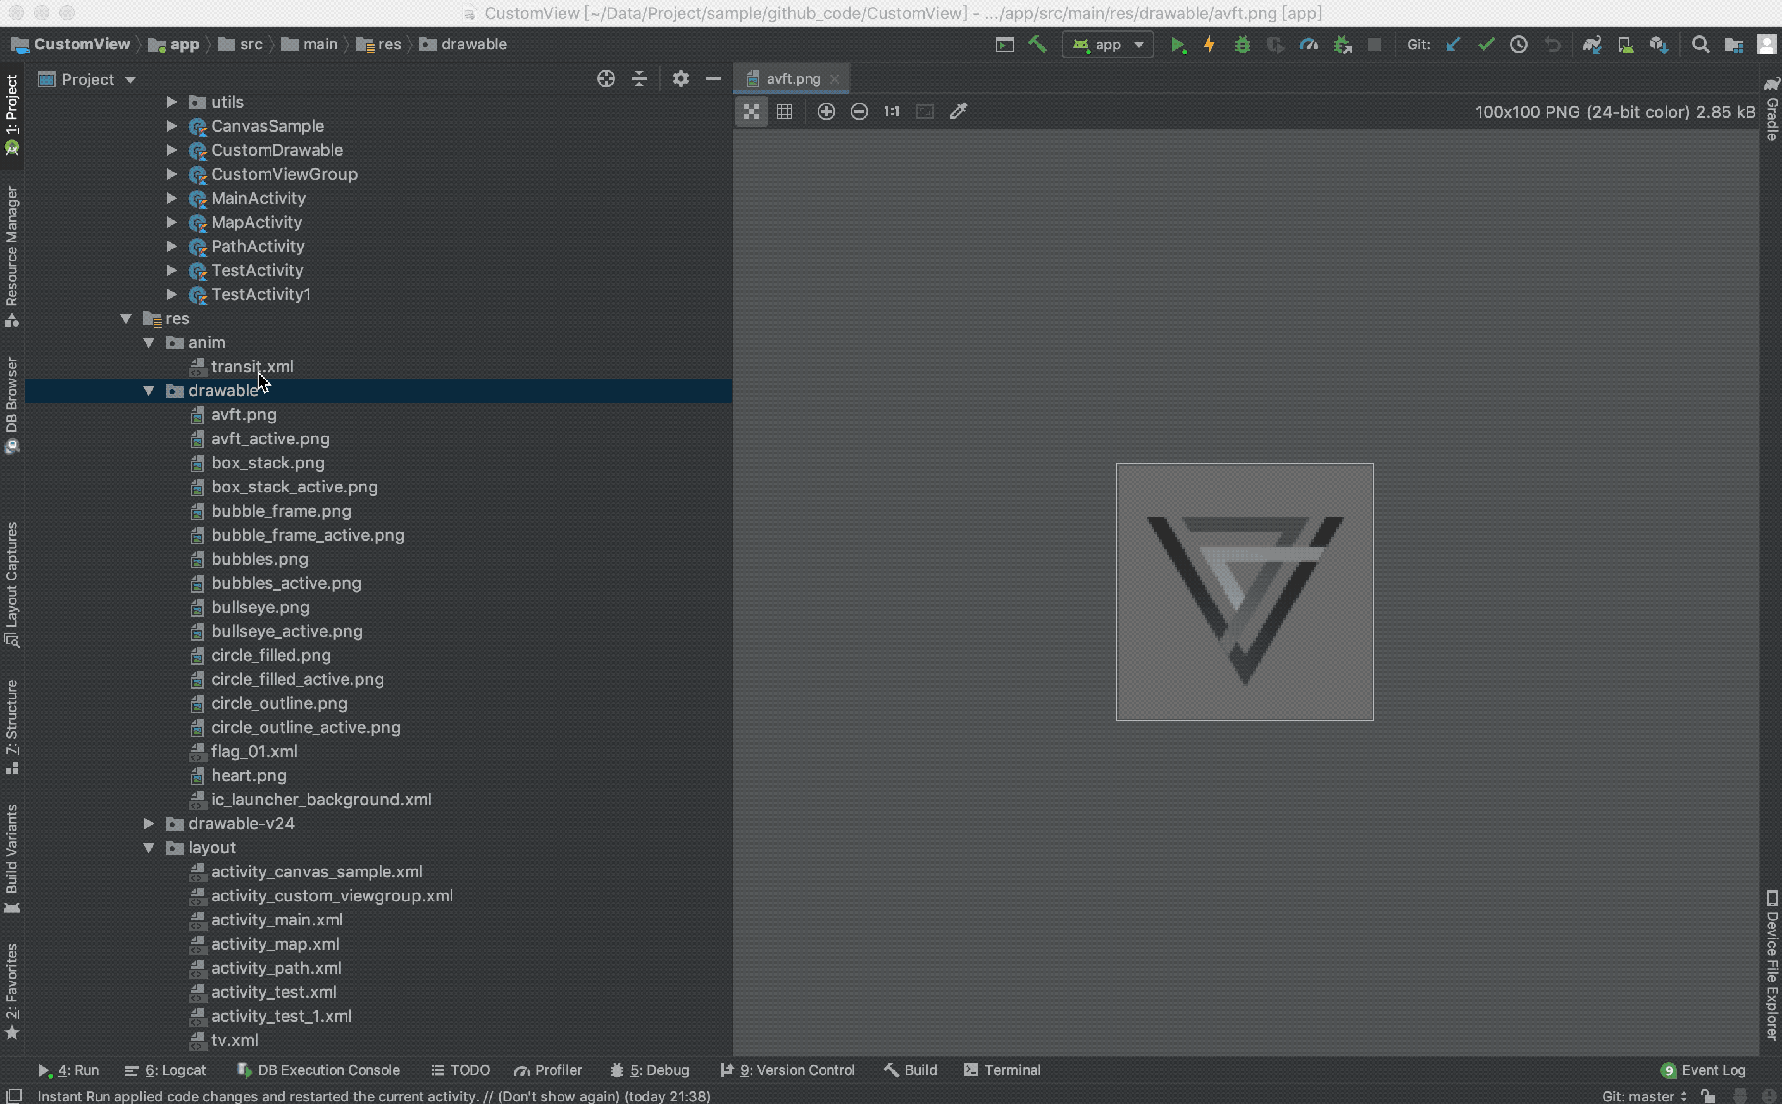The width and height of the screenshot is (1782, 1104).
Task: Collapse the drawable folder
Action: [x=149, y=391]
